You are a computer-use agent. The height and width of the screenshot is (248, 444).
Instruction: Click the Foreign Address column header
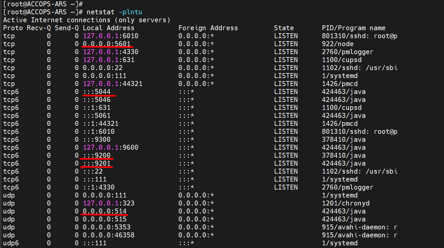tap(208, 28)
